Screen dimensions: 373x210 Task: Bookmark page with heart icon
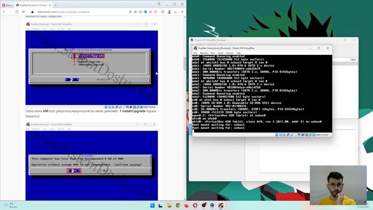point(156,12)
